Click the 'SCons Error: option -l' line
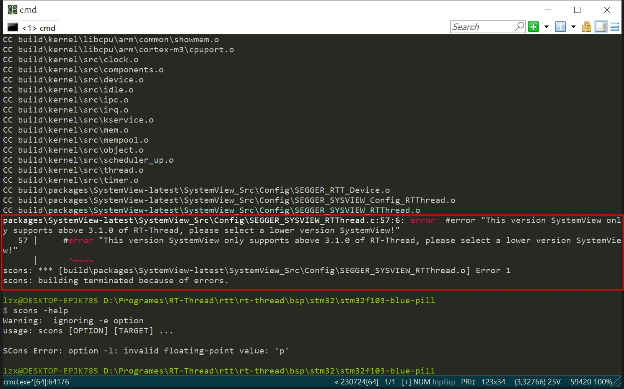 pos(146,351)
